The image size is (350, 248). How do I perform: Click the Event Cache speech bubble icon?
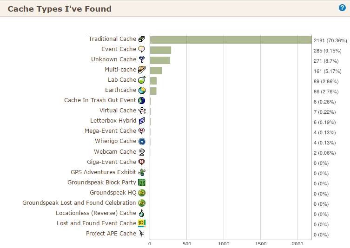(x=141, y=49)
